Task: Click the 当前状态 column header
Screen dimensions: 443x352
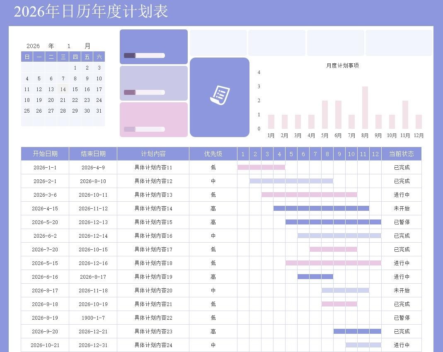Action: tap(402, 154)
